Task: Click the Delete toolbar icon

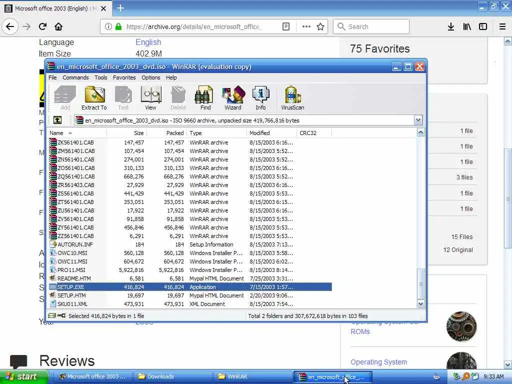Action: [178, 98]
